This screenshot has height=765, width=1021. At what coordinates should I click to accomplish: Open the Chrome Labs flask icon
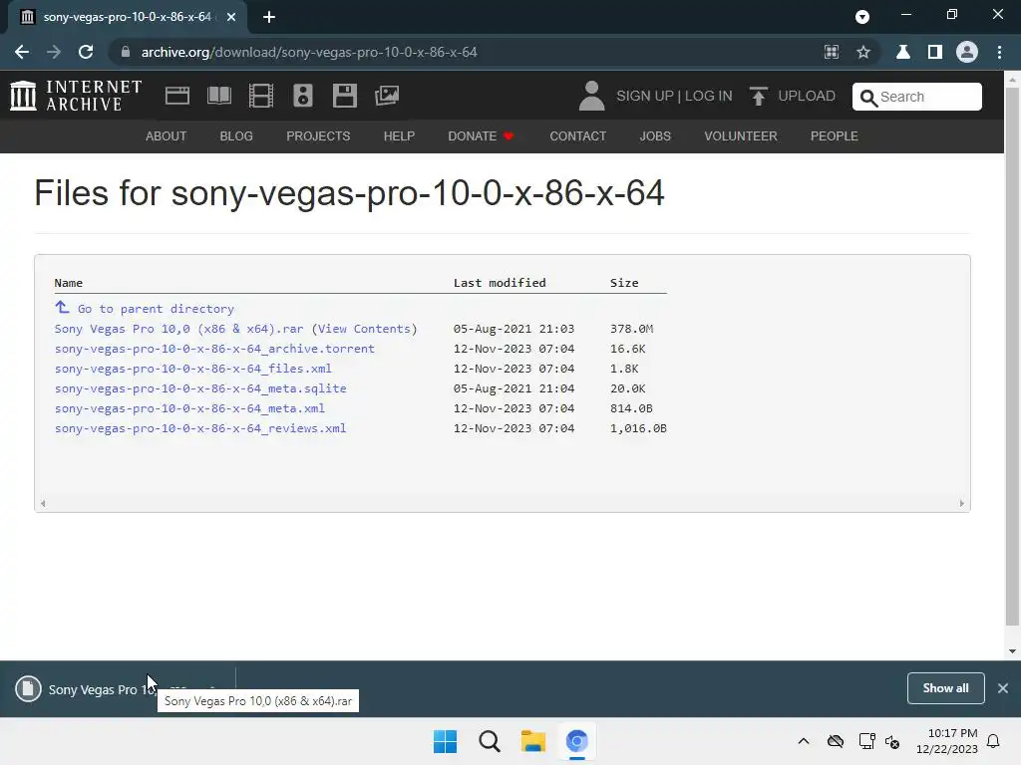903,52
